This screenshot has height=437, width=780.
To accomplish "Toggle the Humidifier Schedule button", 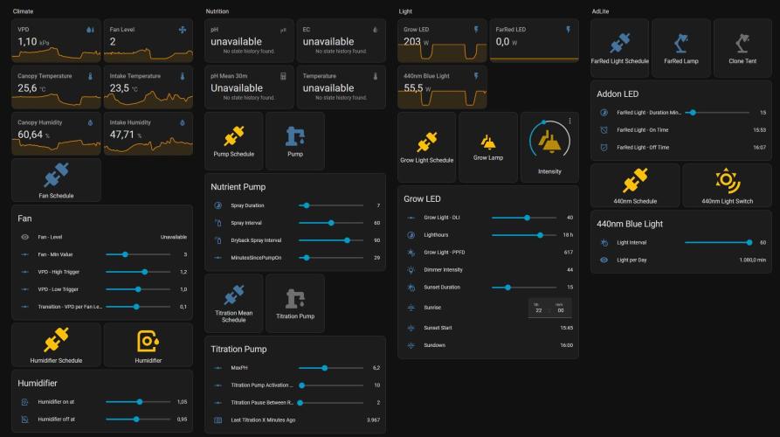I will [x=56, y=345].
